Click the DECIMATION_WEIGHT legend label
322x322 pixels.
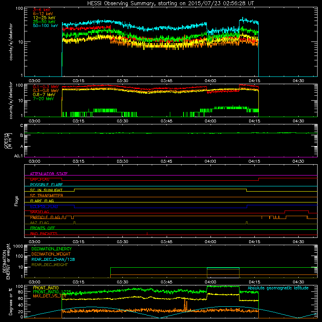(x=51, y=254)
